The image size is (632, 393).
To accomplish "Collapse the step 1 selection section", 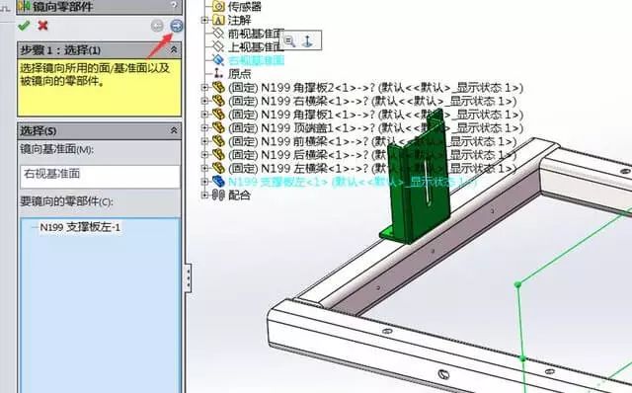I will (174, 49).
